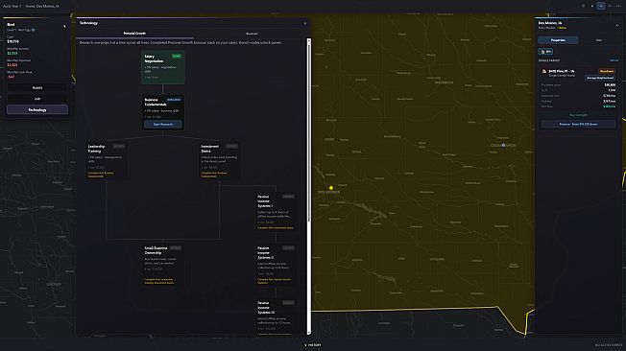The height and width of the screenshot is (351, 626).
Task: Select the Passive Income Systems I node
Action: pyautogui.click(x=276, y=212)
